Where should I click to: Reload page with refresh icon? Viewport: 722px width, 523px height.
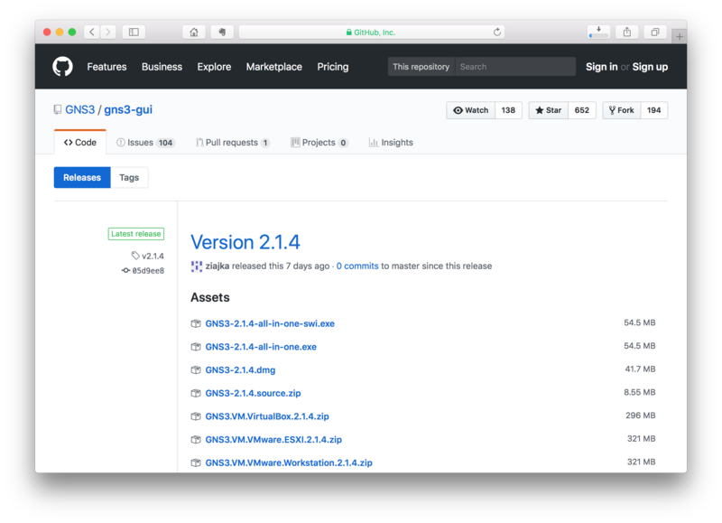click(497, 32)
